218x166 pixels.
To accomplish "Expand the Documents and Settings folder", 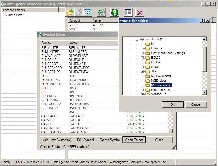I will tap(142, 53).
